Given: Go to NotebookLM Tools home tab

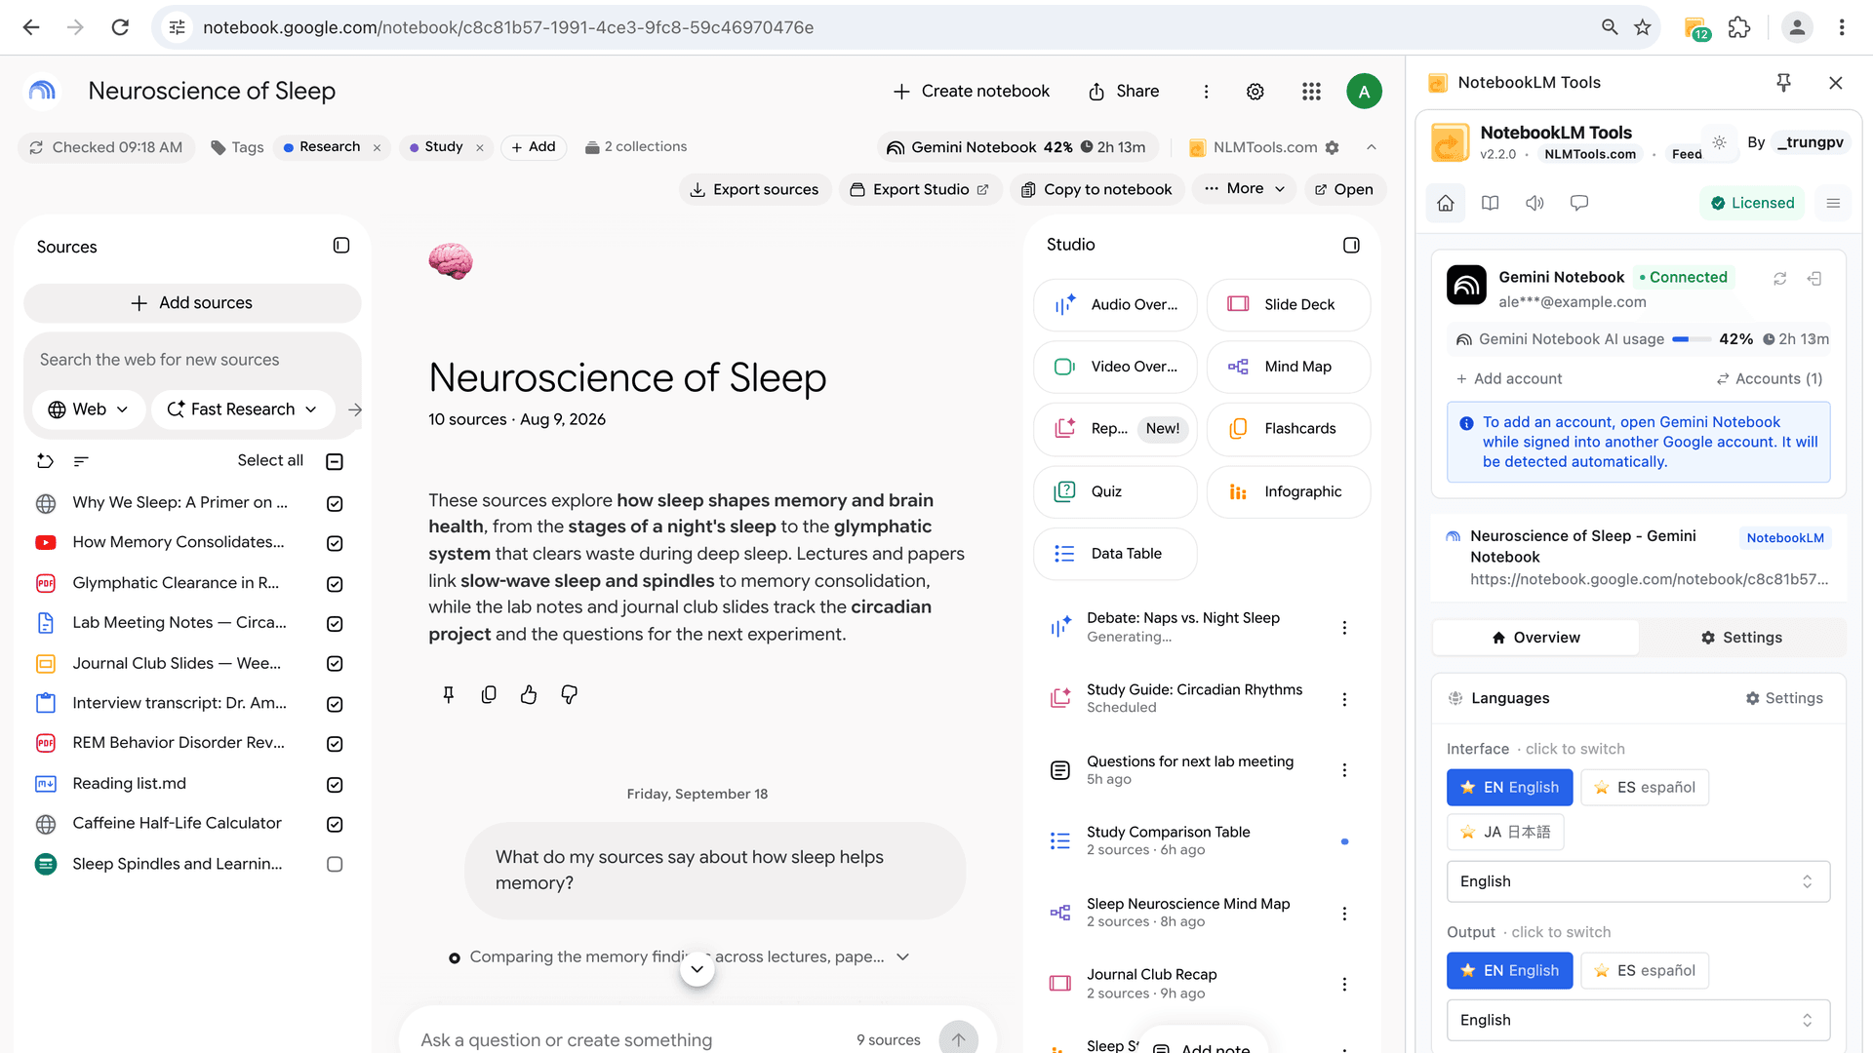Looking at the screenshot, I should point(1446,203).
